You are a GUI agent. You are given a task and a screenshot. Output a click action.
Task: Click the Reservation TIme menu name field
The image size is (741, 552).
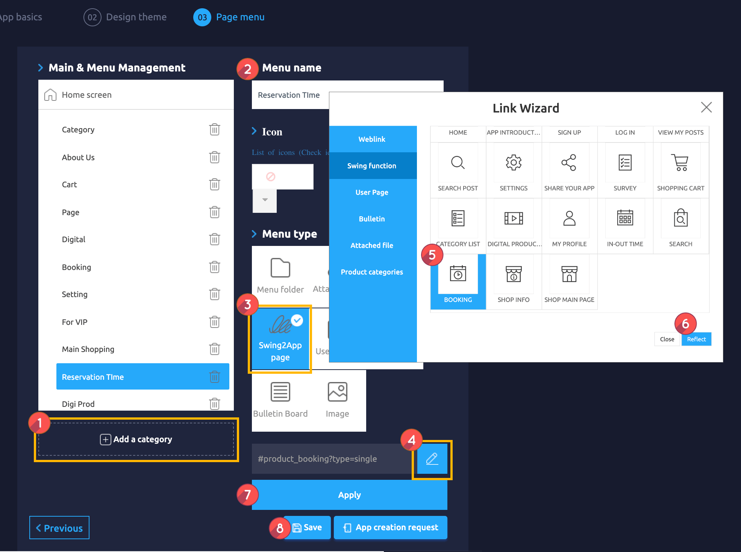tap(289, 95)
